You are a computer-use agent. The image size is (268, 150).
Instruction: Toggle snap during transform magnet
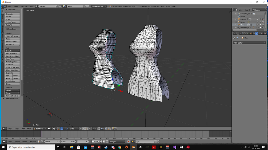(99, 129)
